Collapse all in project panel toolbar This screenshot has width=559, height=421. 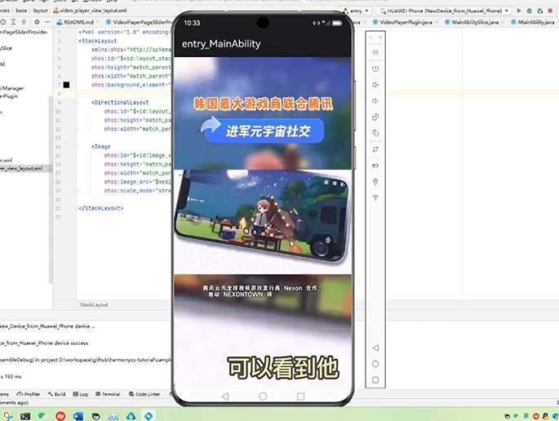(24, 22)
